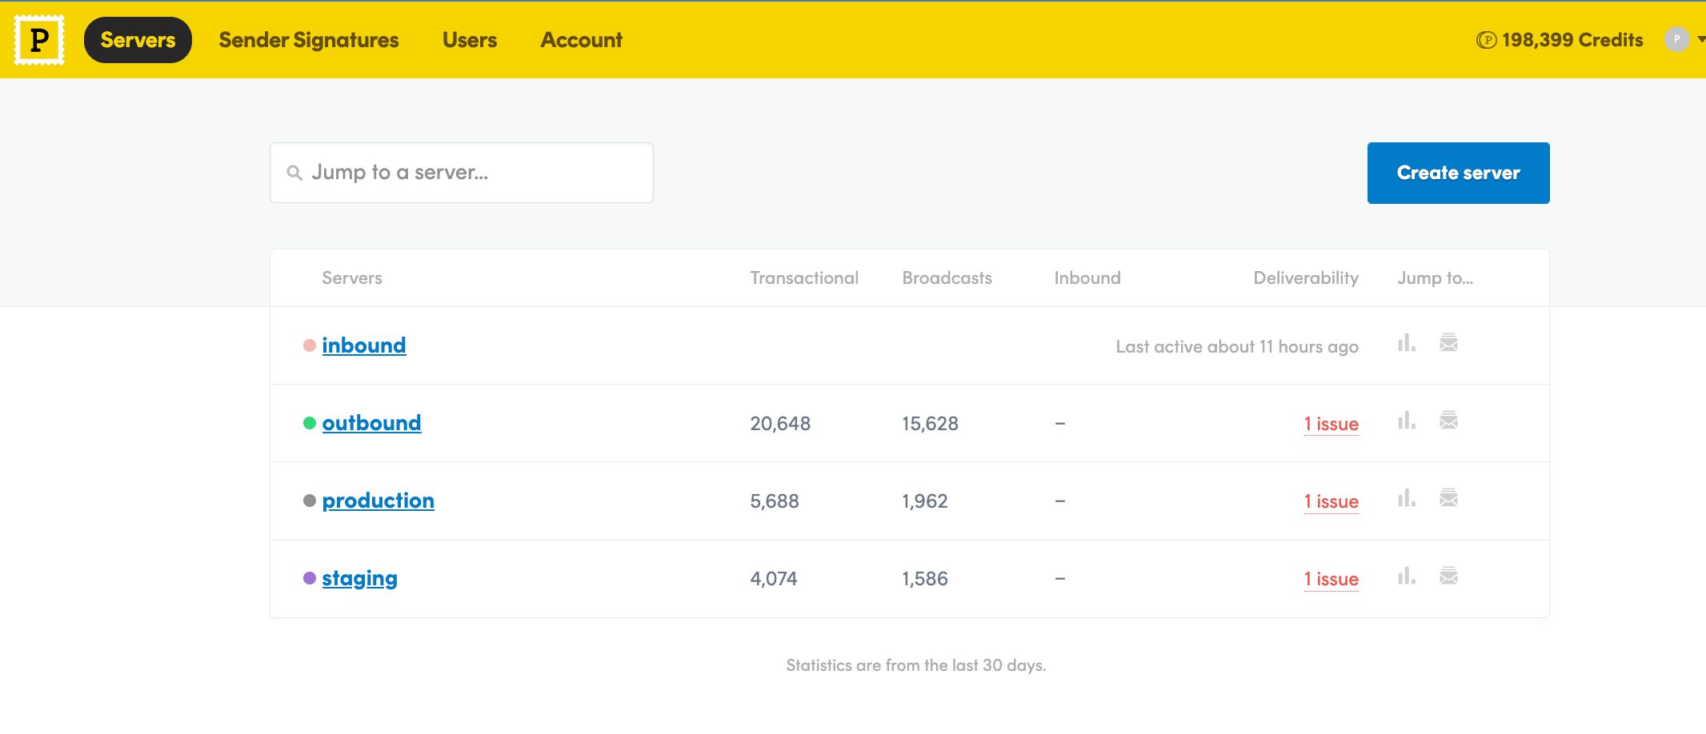Open statistics for the outbound server
Screen dimensions: 1706x734
pyautogui.click(x=1406, y=421)
